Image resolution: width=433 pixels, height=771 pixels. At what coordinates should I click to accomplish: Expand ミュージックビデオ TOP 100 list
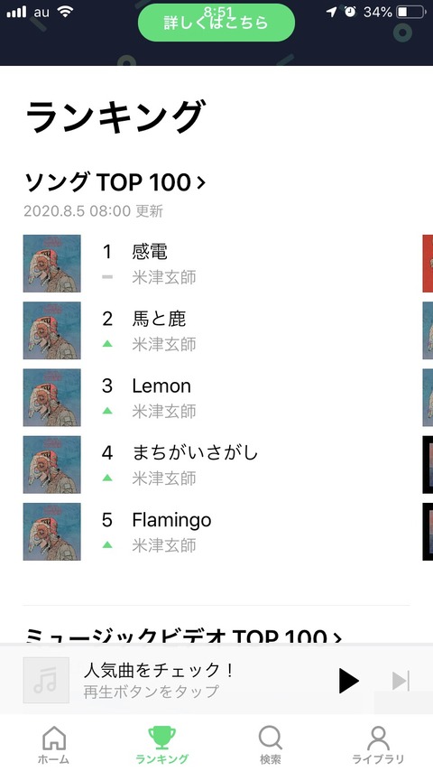[183, 636]
